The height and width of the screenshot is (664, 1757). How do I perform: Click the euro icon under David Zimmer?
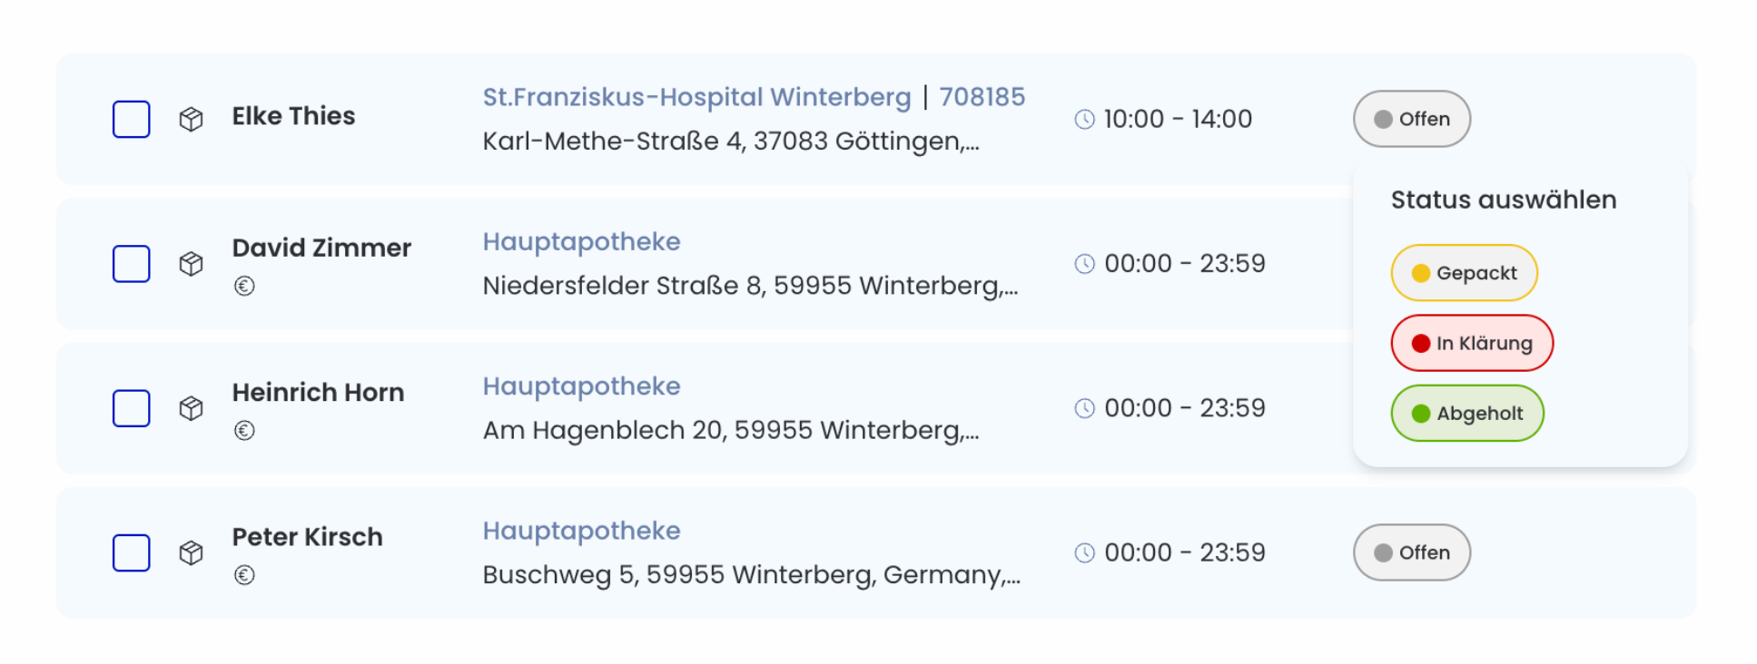point(244,286)
